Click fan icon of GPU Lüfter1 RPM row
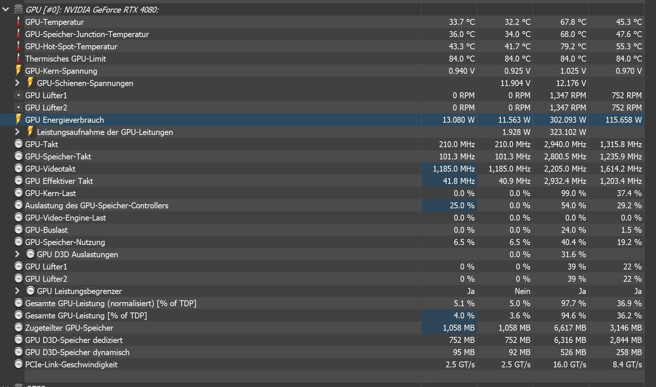This screenshot has height=387, width=656. (18, 95)
